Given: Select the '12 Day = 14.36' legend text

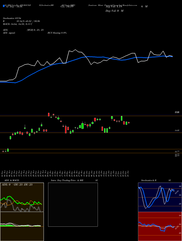Looking at the screenshot, I should click(x=13, y=7).
